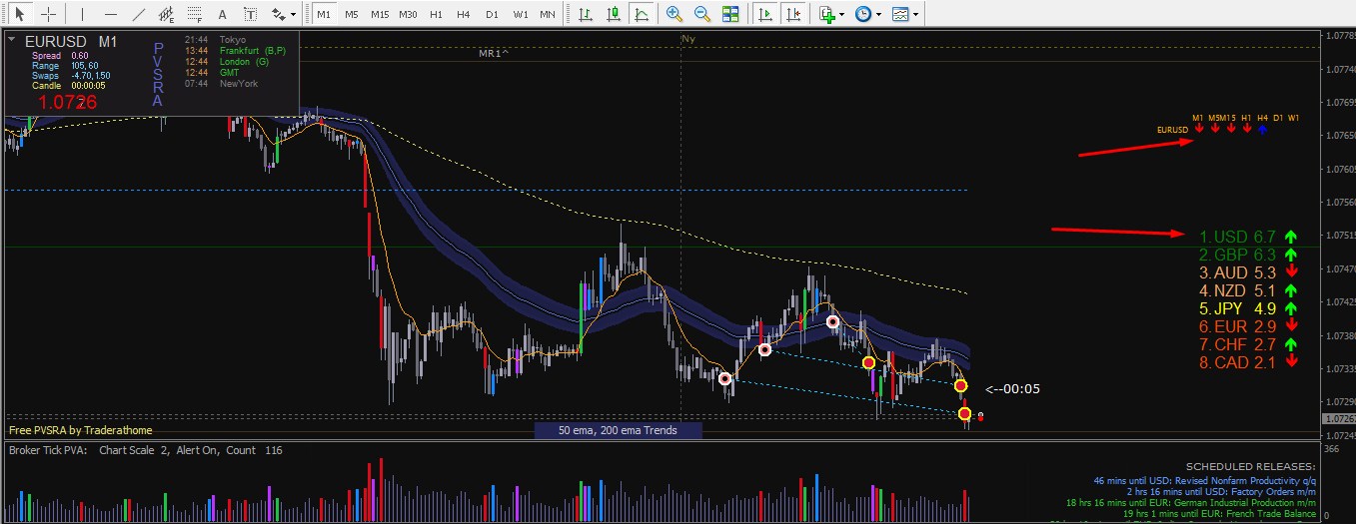Click '7.CHF 2.7' strength row
Viewport: 1356px width, 524px height.
pos(1249,344)
